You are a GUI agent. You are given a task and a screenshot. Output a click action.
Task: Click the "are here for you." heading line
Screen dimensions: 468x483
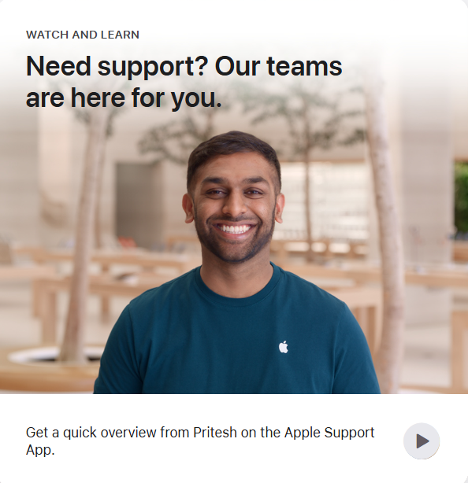[124, 98]
